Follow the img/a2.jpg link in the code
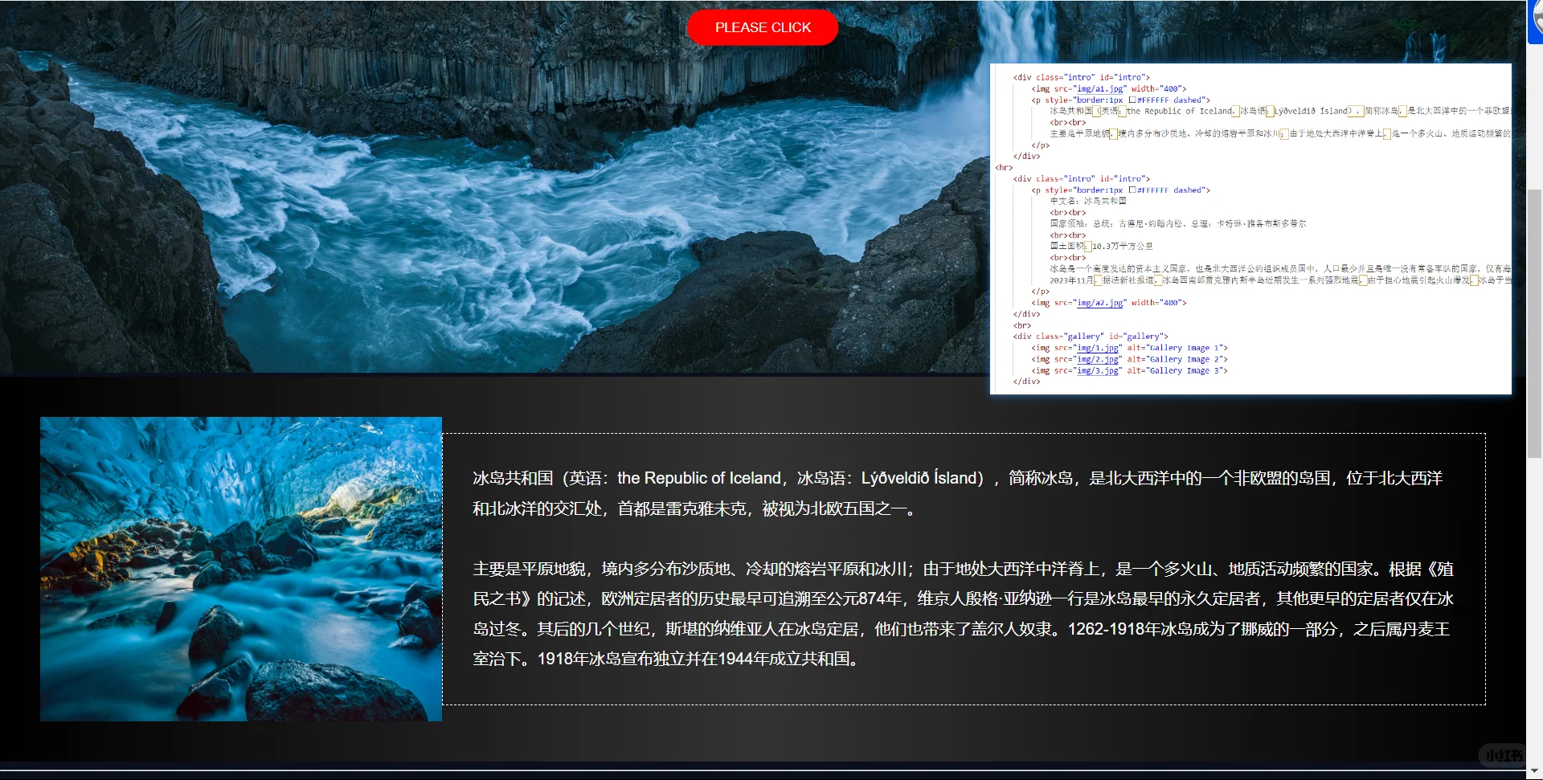 [x=1100, y=303]
